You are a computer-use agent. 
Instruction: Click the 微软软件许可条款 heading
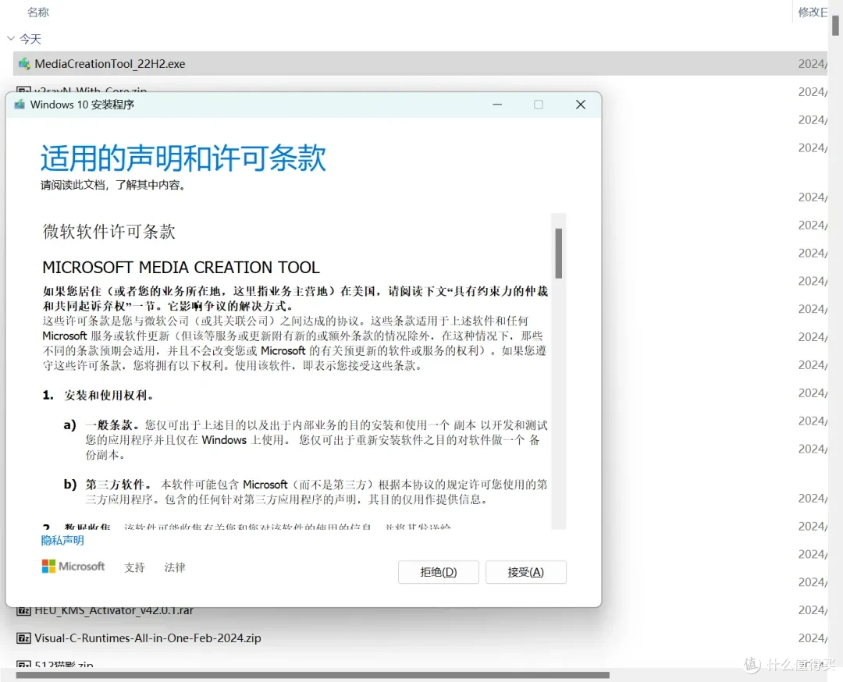tap(109, 232)
